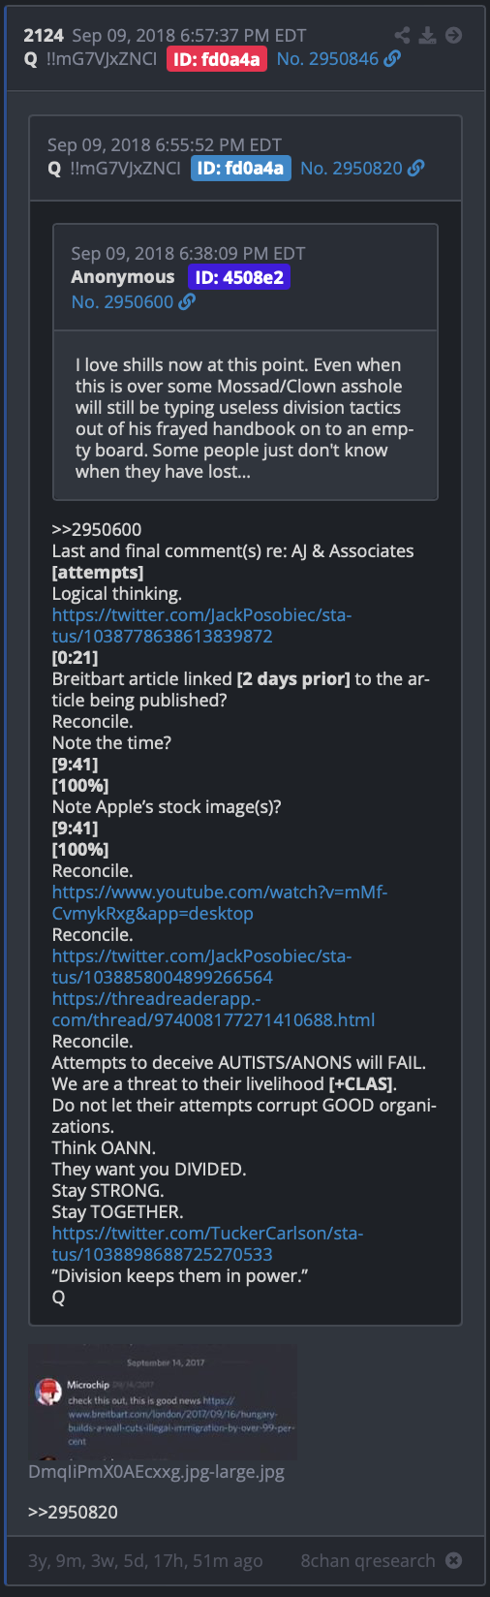Open the TuckerCarlson twitter status link

pos(207,1244)
